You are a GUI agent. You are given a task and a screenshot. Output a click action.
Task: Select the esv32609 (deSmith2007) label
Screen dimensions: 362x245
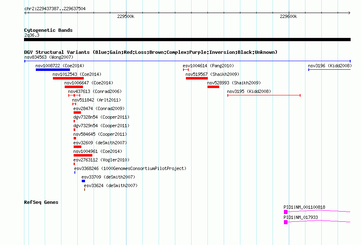point(100,143)
